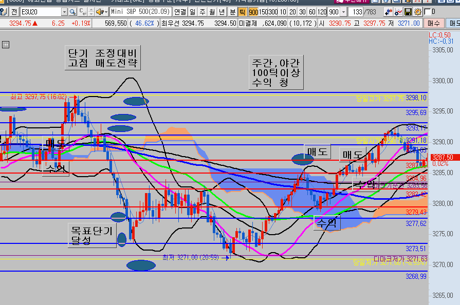Image resolution: width=460 pixels, height=305 pixels.
Task: Click the 3300.00 price axis label
Action: coord(443,81)
